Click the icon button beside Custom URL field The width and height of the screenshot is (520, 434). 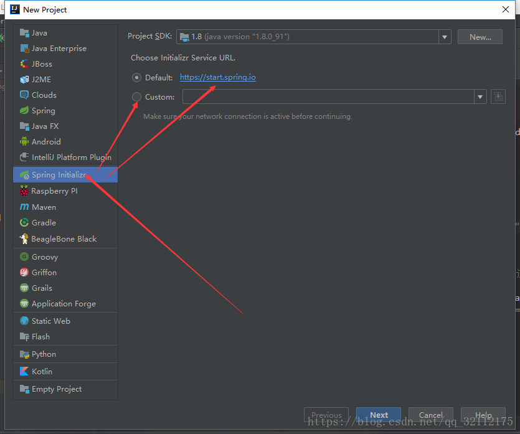click(x=498, y=97)
